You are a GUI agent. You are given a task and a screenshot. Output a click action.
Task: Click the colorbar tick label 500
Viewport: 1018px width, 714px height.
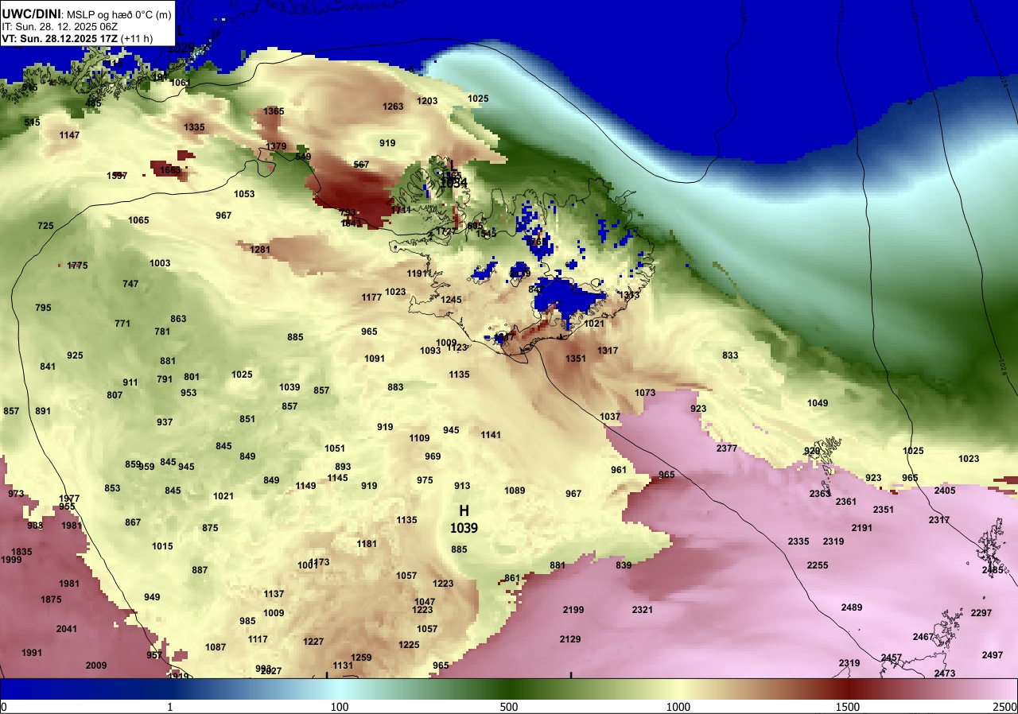pos(509,707)
